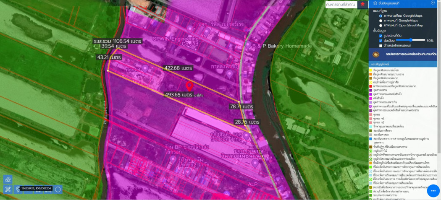
Task: Toggle the red map layers button
Action: (x=362, y=4)
